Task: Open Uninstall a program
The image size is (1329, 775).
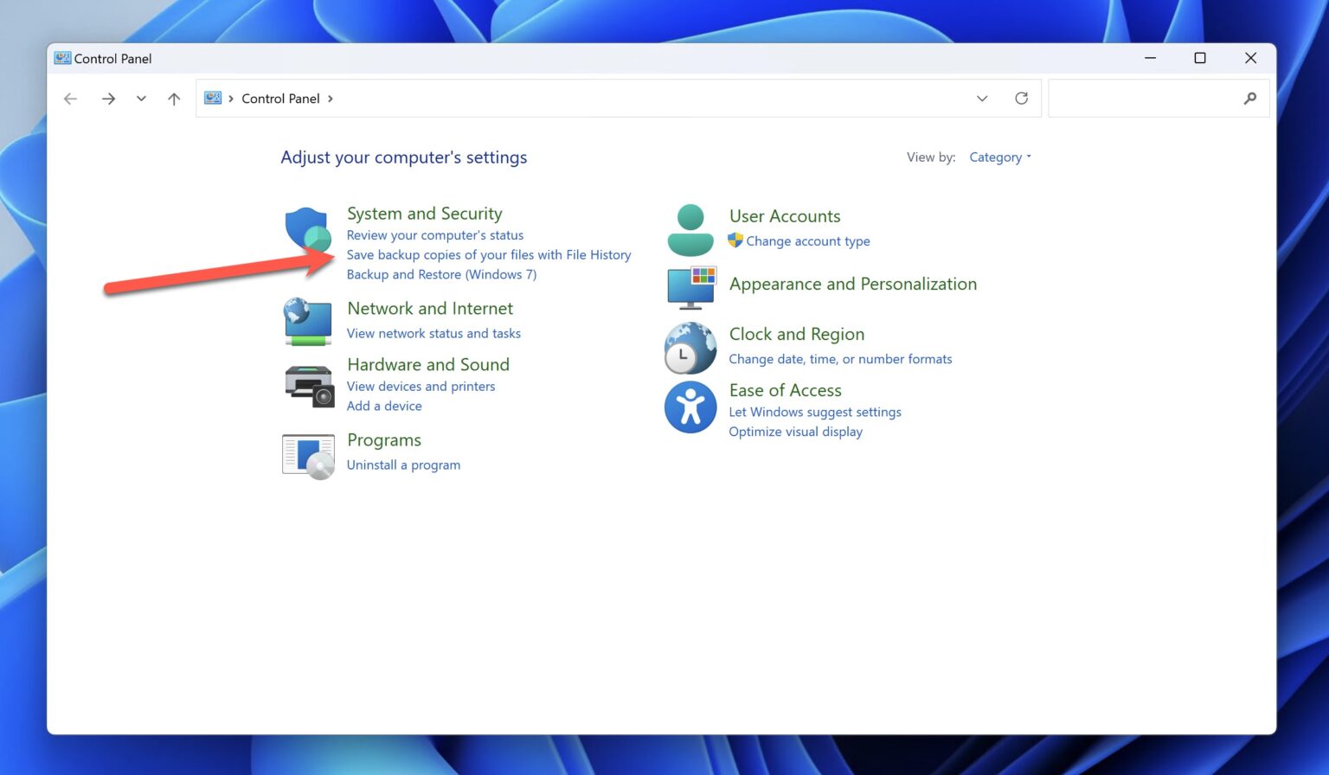Action: coord(403,464)
